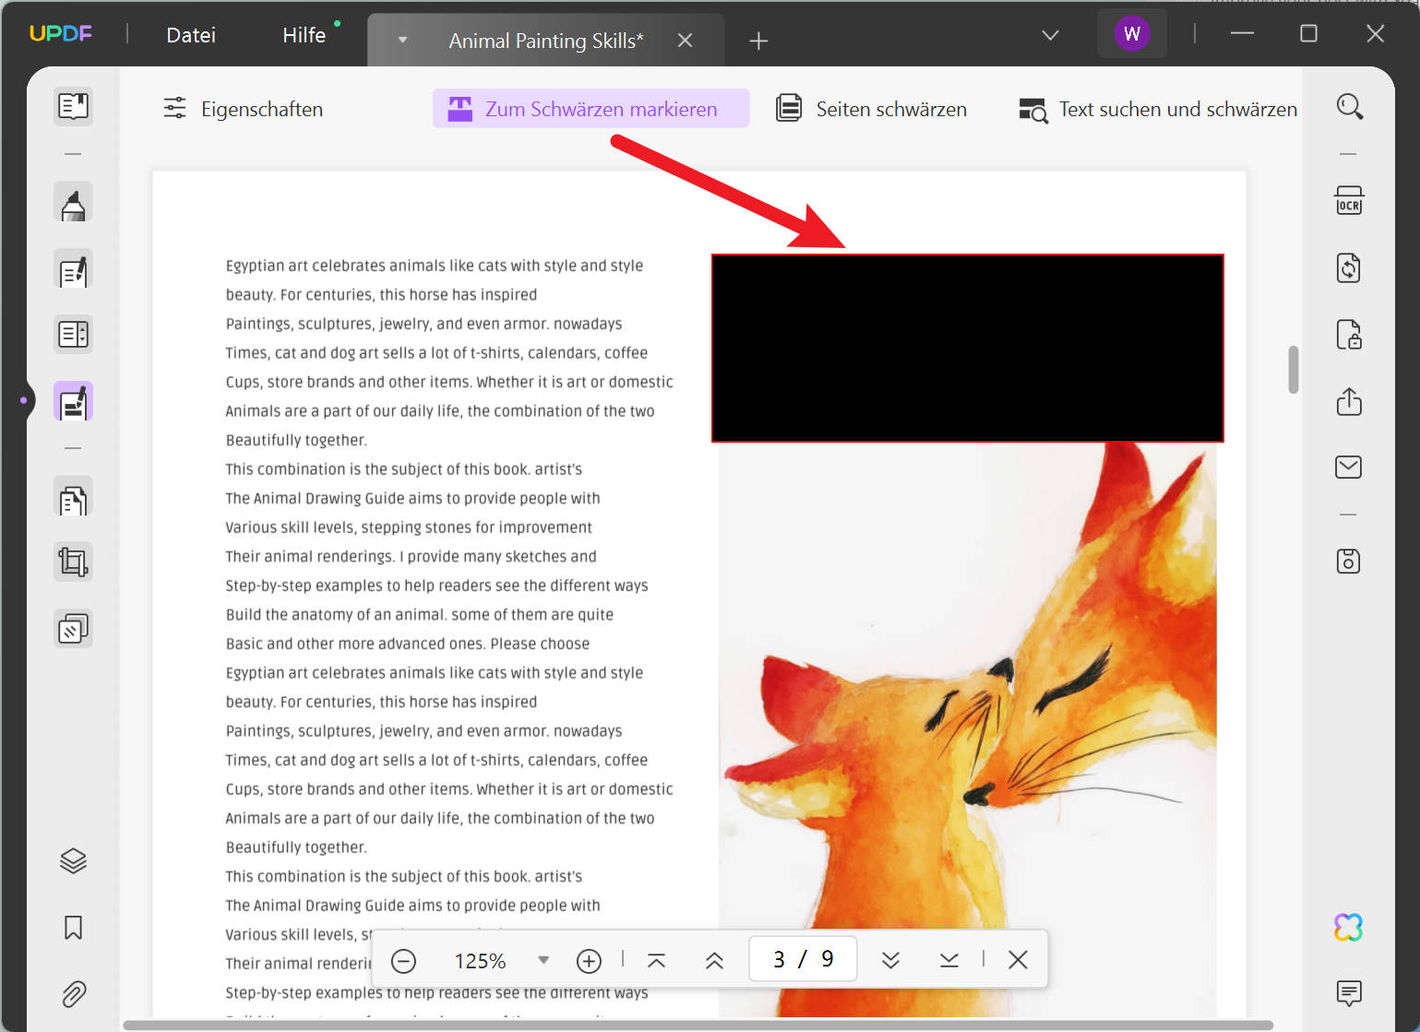Click the fox watercolor image
This screenshot has width=1420, height=1032.
point(968,729)
